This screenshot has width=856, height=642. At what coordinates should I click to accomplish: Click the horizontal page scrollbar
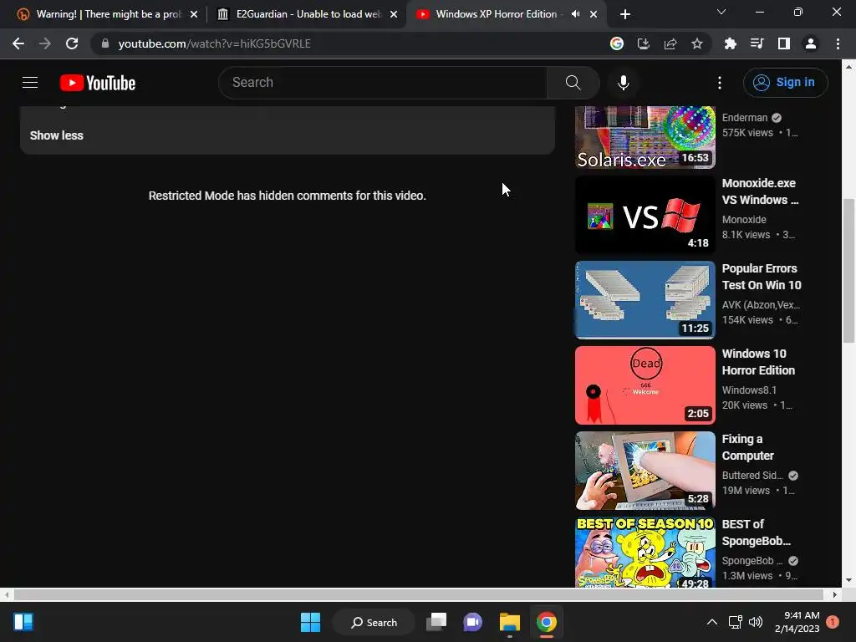click(419, 594)
